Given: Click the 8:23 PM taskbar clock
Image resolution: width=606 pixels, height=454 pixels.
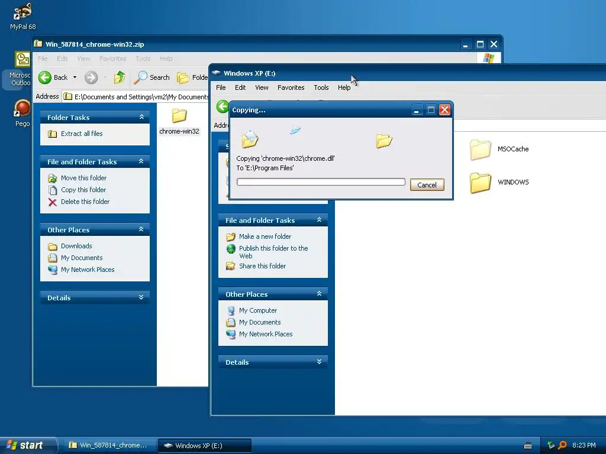Looking at the screenshot, I should [584, 446].
